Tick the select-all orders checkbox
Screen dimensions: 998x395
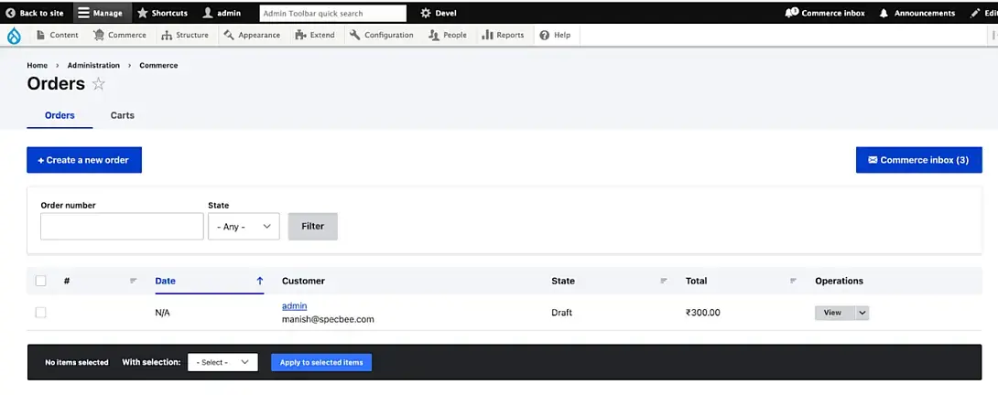(x=40, y=281)
